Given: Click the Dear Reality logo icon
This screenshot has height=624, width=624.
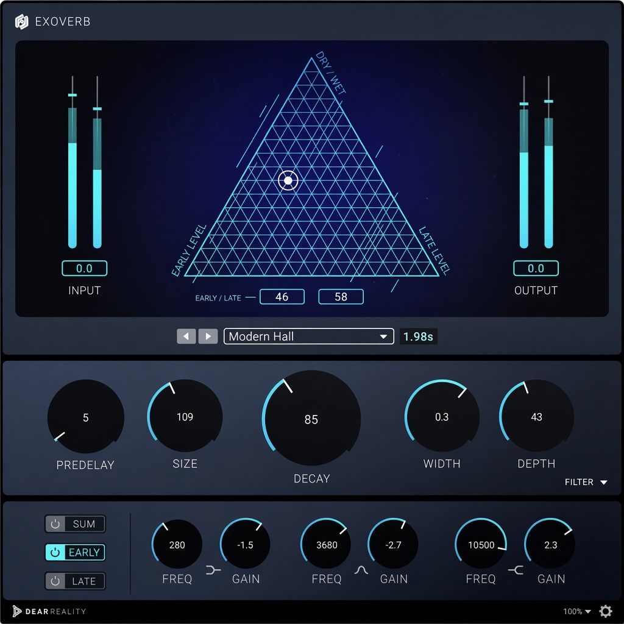Looking at the screenshot, I should click(16, 611).
